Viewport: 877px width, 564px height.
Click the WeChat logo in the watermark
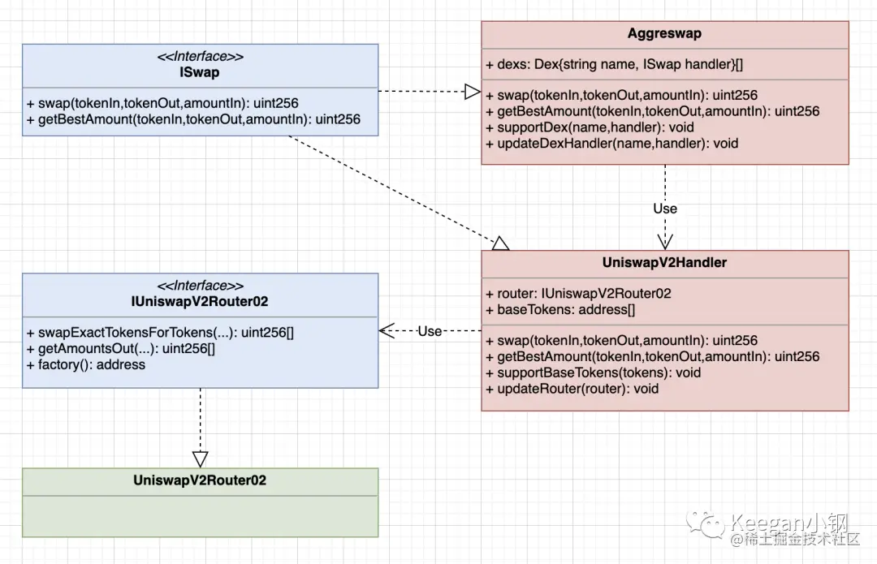706,524
